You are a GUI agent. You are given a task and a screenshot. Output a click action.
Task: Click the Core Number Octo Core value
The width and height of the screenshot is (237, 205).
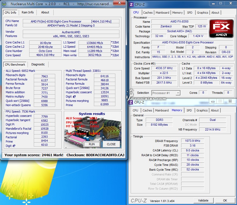pos(45,51)
